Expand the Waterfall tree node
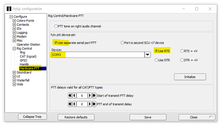 point(14,80)
